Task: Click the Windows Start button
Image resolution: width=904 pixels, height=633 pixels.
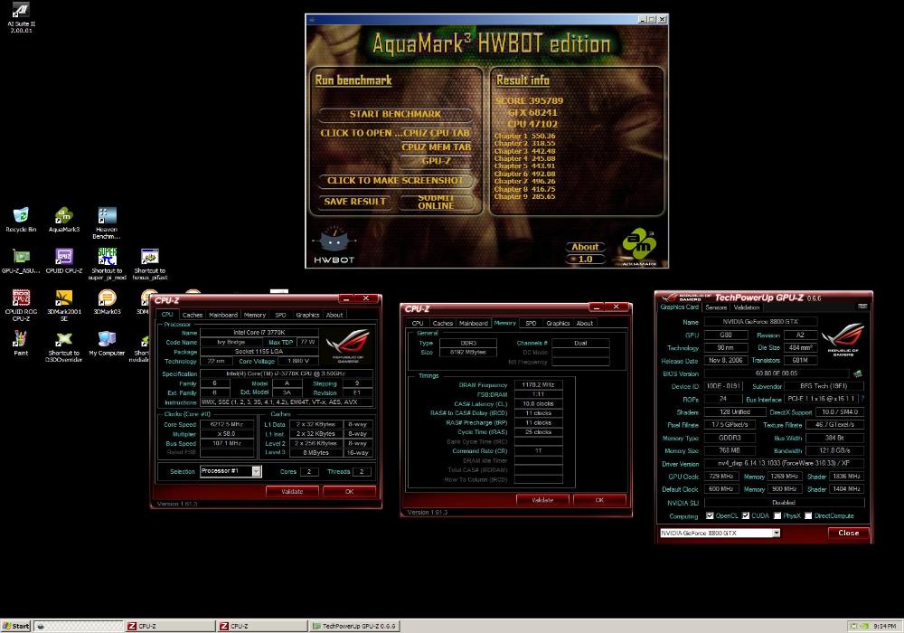Action: 15,626
